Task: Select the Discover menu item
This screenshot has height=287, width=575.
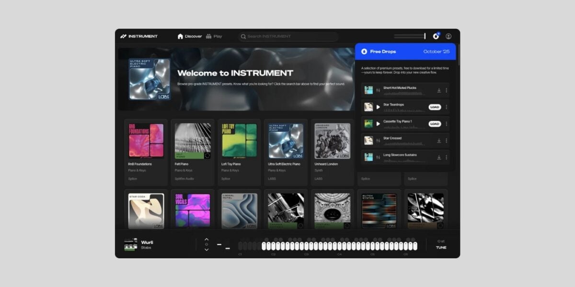Action: tap(194, 36)
